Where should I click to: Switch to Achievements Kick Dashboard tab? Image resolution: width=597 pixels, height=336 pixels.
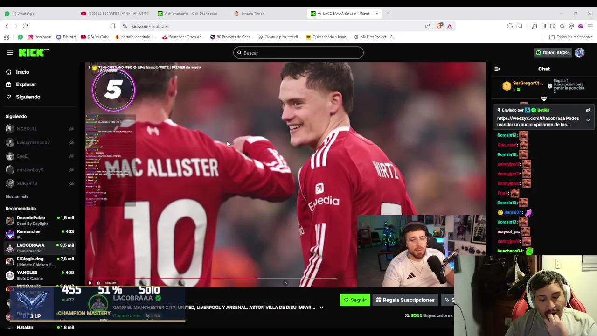tap(190, 14)
